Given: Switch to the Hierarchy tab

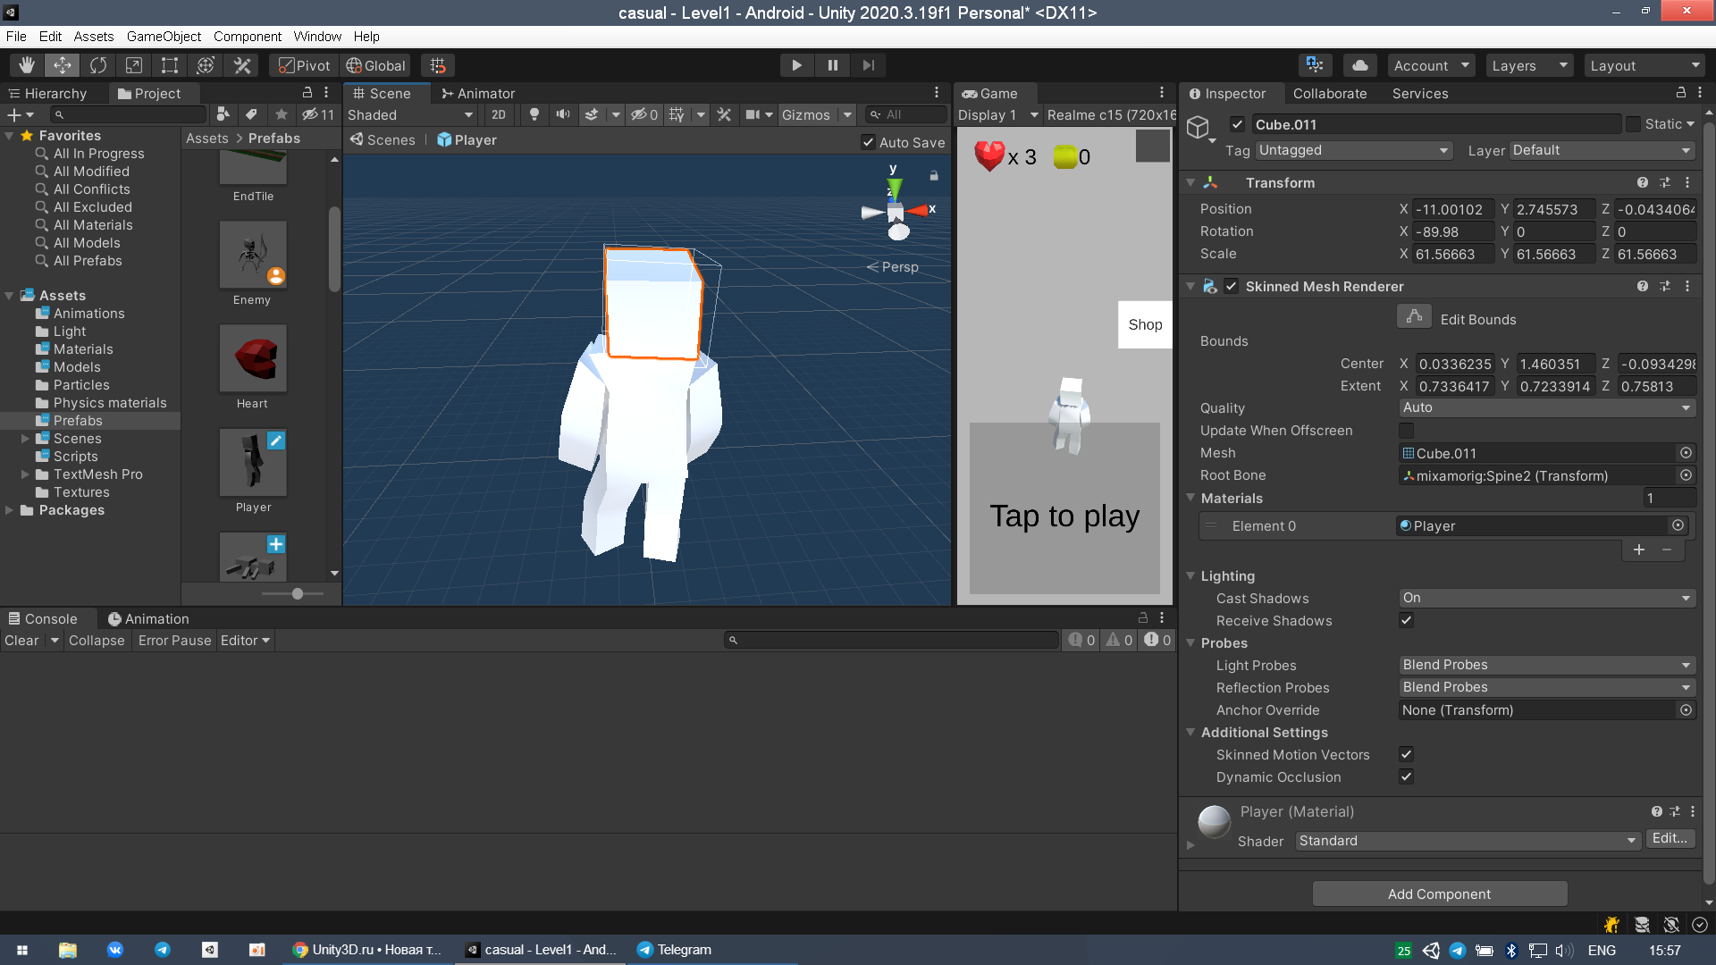Looking at the screenshot, I should click(47, 93).
